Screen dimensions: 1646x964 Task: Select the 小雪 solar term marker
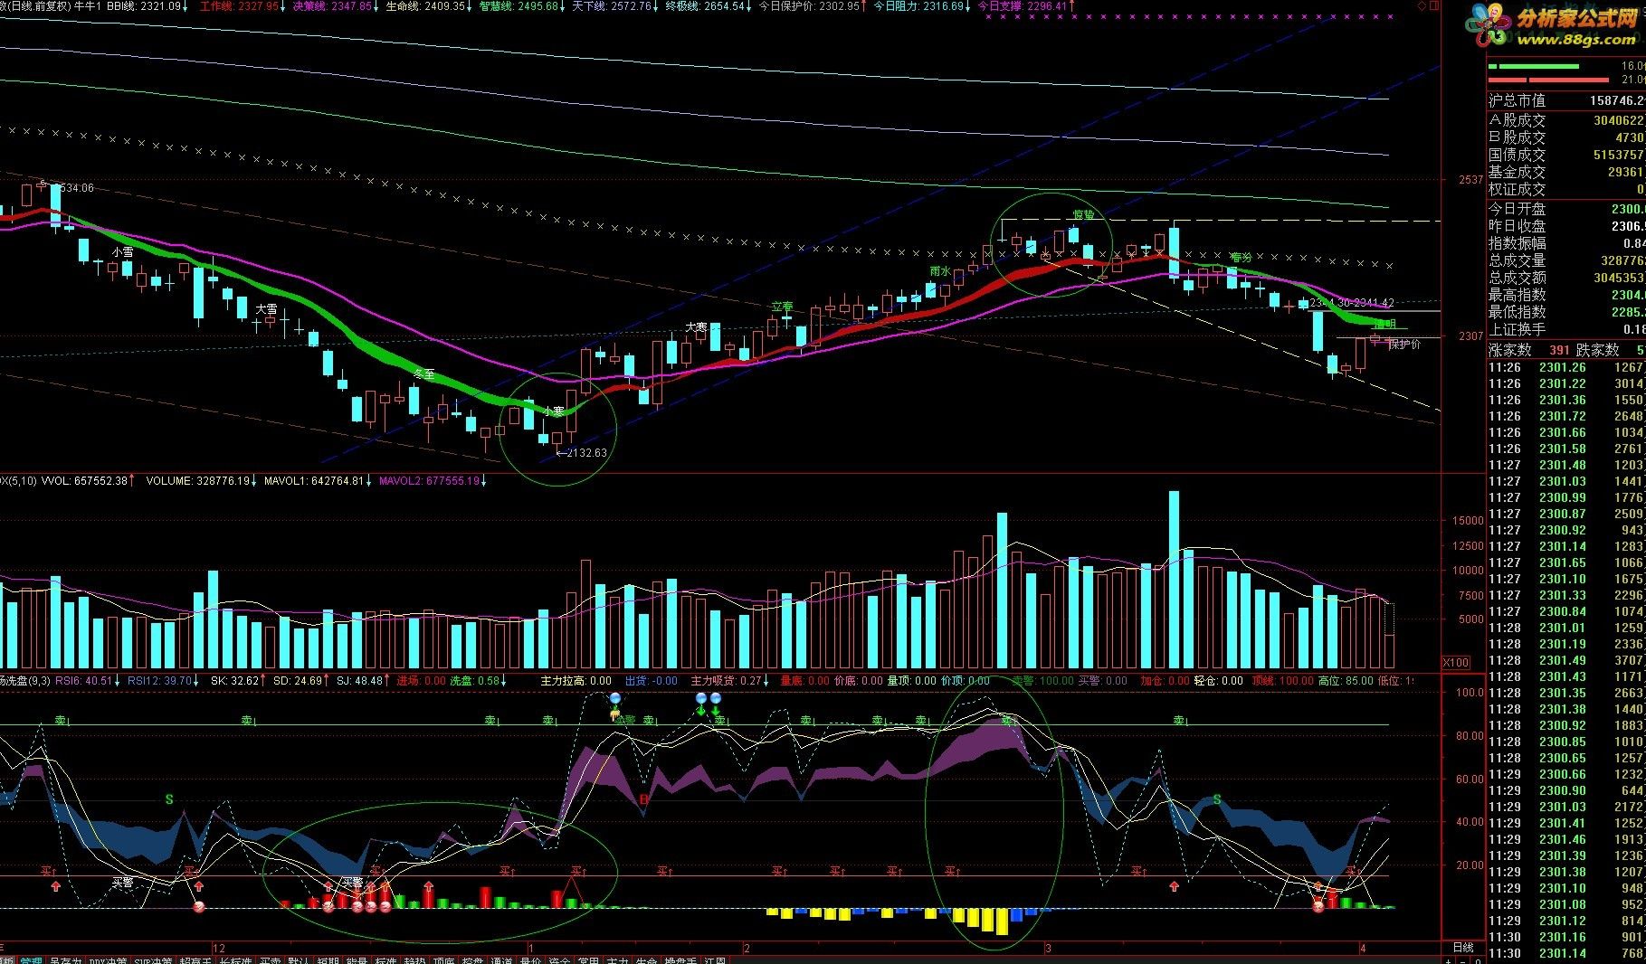coord(122,252)
